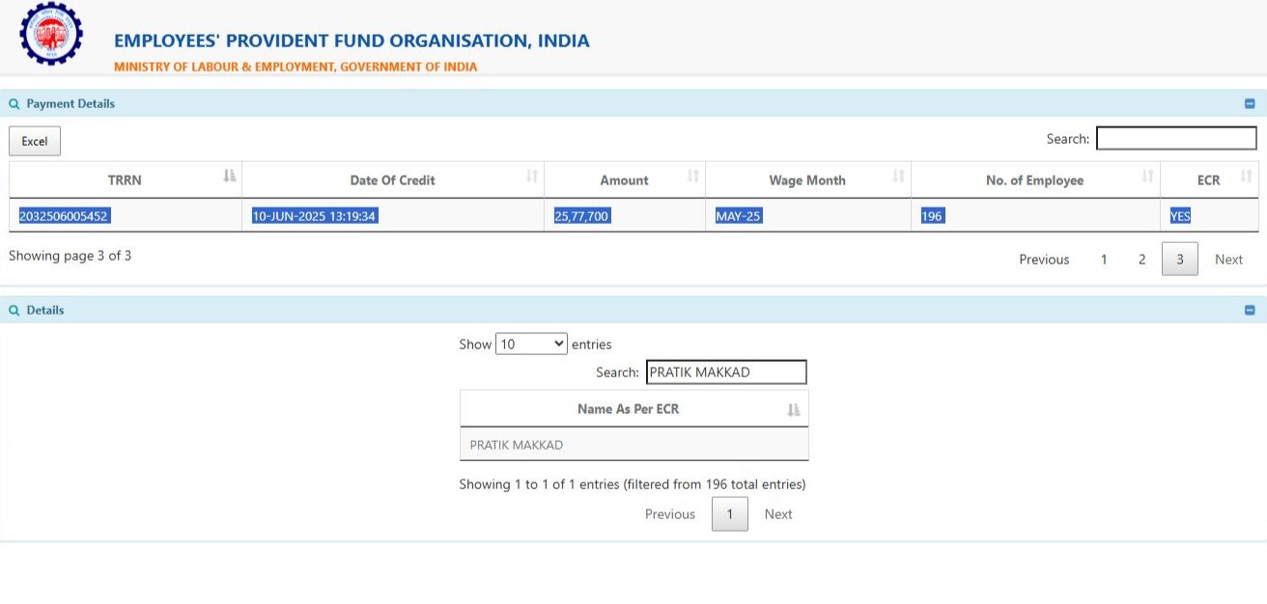Sort by Date Of Credit column
Screen dimensions: 1267x604
[393, 179]
